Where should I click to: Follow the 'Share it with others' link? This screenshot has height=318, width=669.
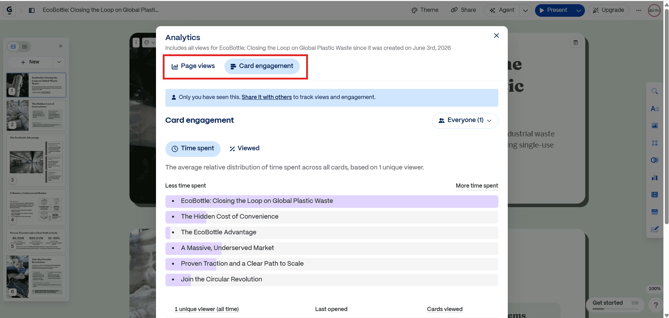[267, 97]
